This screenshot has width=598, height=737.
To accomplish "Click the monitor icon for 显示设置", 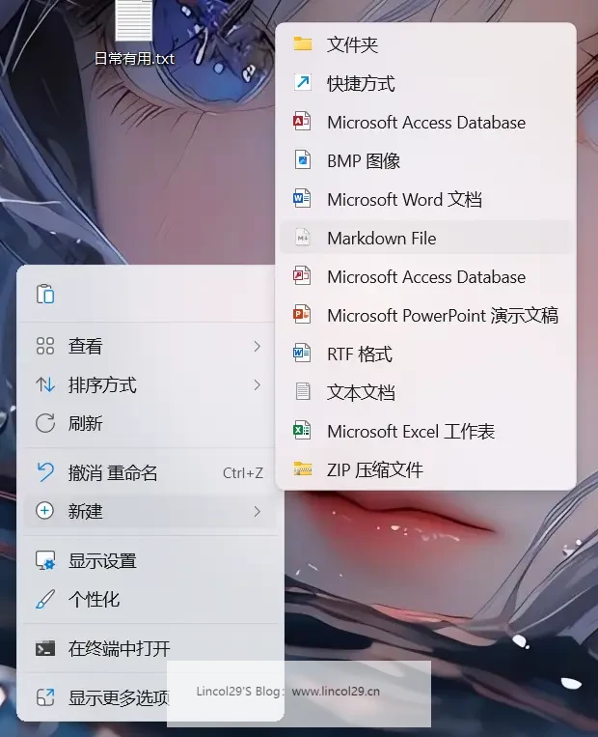I will (x=44, y=560).
